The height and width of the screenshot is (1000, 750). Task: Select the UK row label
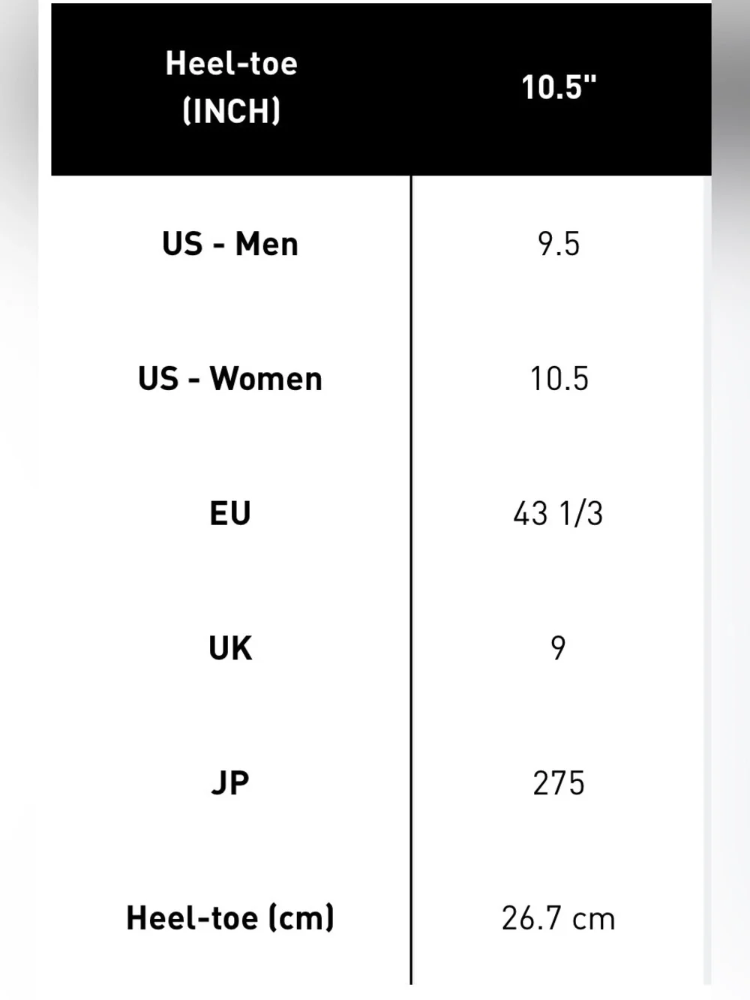[x=230, y=648]
